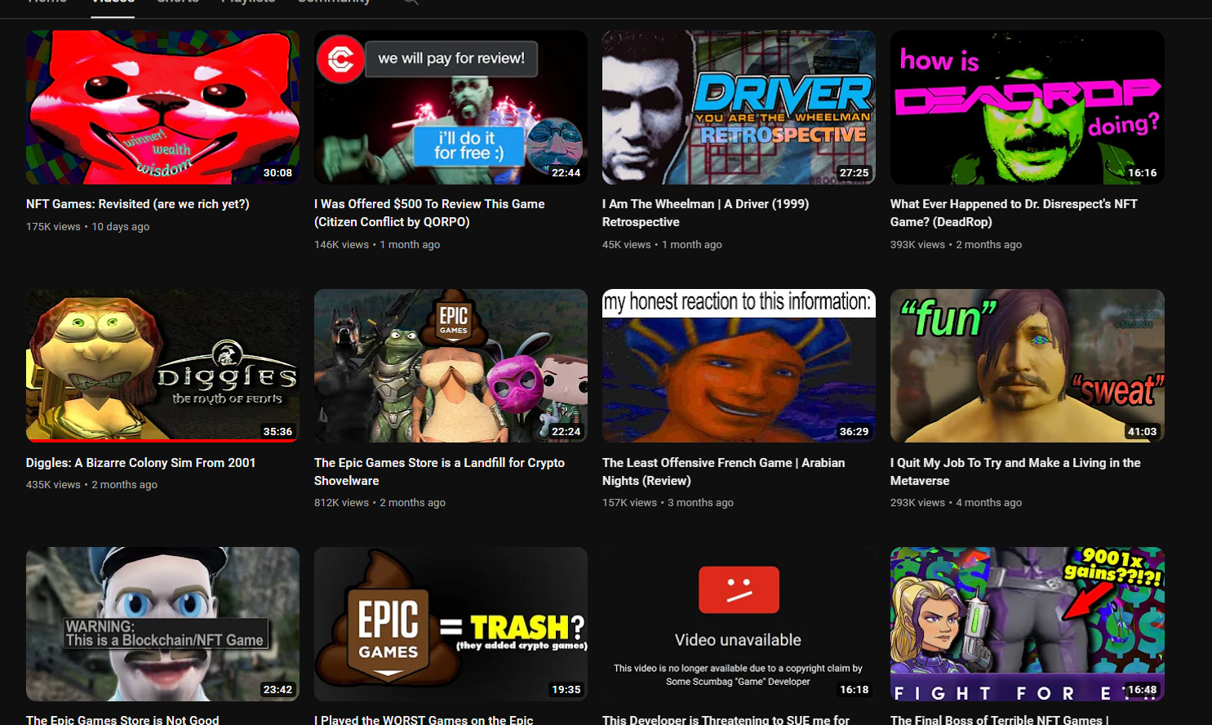Open the 'Video unavailable' thumbnail
This screenshot has width=1212, height=725.
click(x=739, y=624)
